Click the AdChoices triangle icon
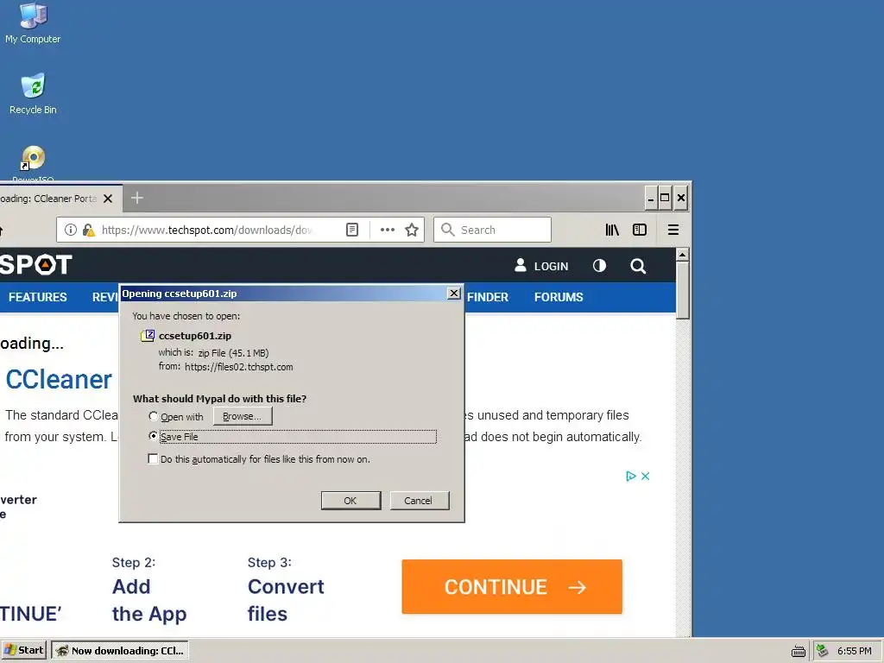The width and height of the screenshot is (884, 663). 631,477
